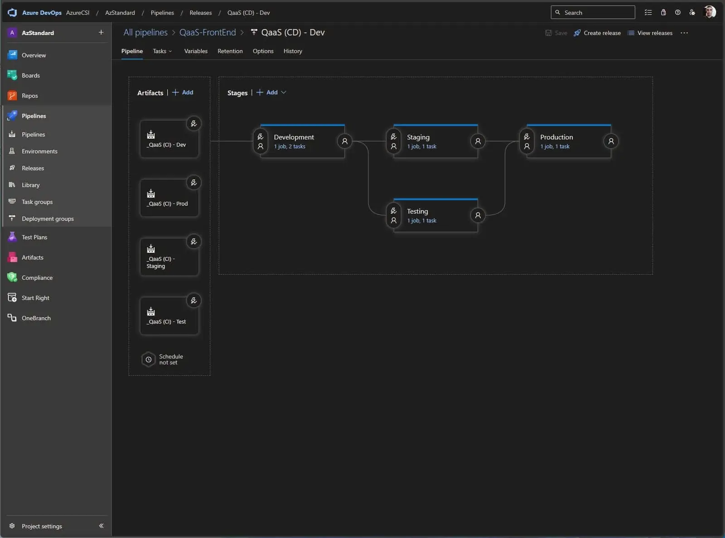Open Library in sidebar

[x=31, y=185]
